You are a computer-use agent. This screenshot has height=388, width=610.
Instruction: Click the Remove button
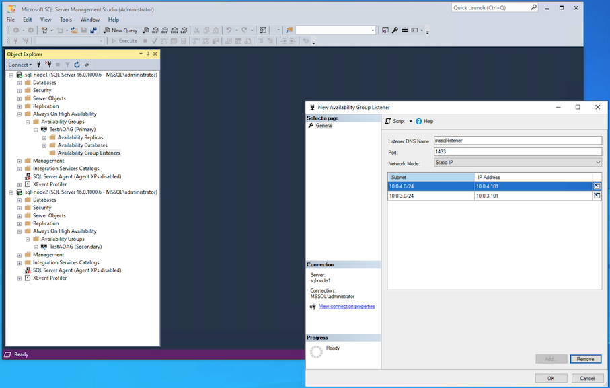click(586, 359)
